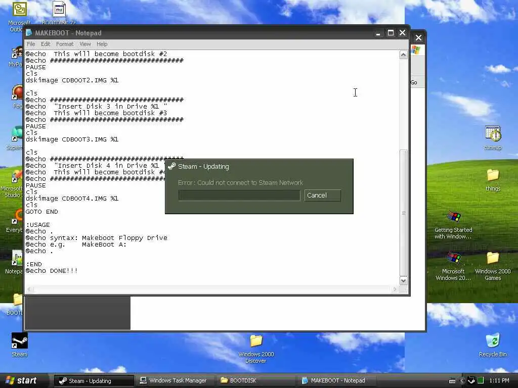The width and height of the screenshot is (518, 388).
Task: Click the "@echo e.g. MakeBoot A:" line
Action: 76,245
